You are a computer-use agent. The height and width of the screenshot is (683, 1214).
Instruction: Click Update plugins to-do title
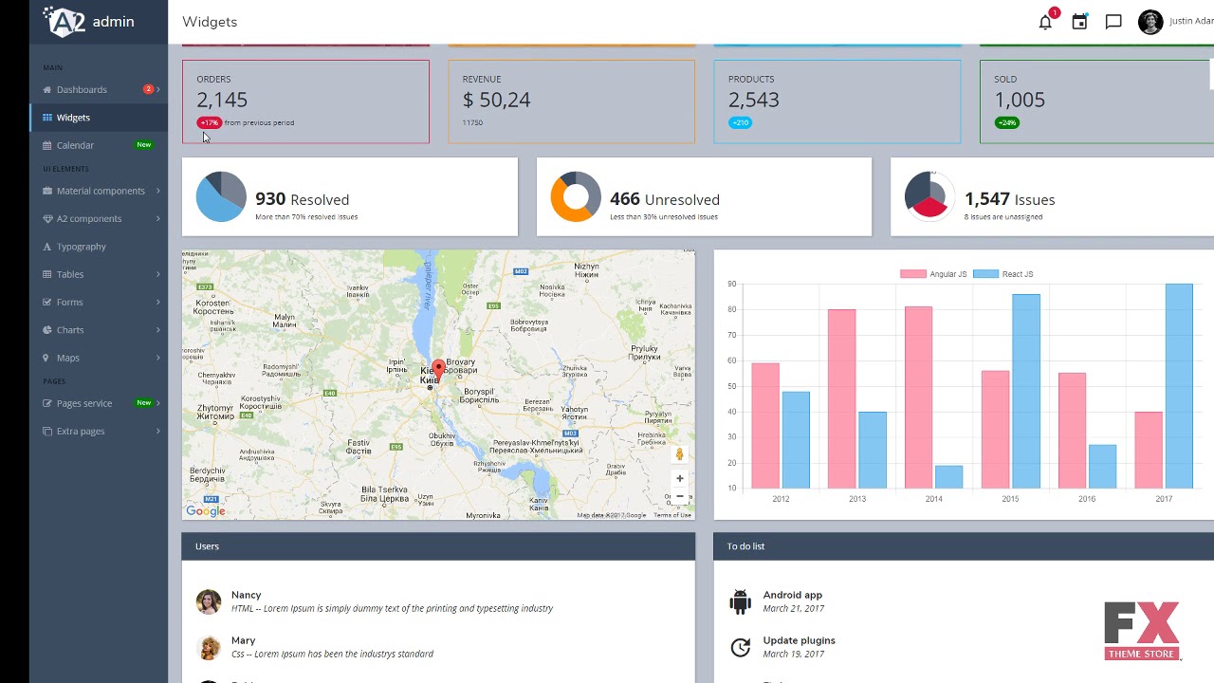[x=800, y=640]
